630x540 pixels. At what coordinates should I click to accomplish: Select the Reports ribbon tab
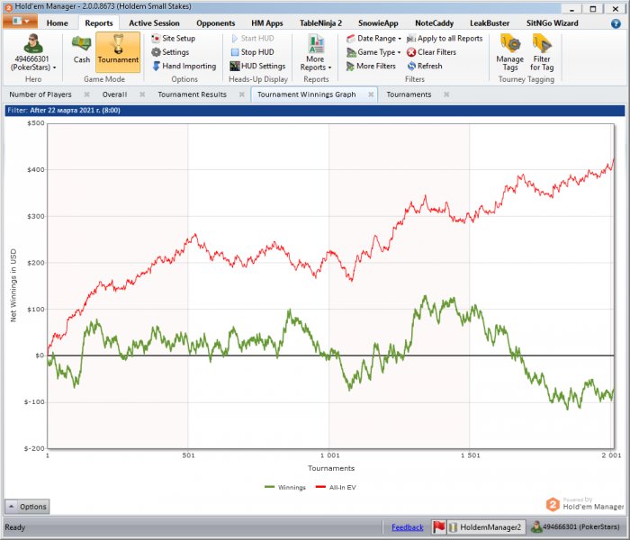click(99, 23)
